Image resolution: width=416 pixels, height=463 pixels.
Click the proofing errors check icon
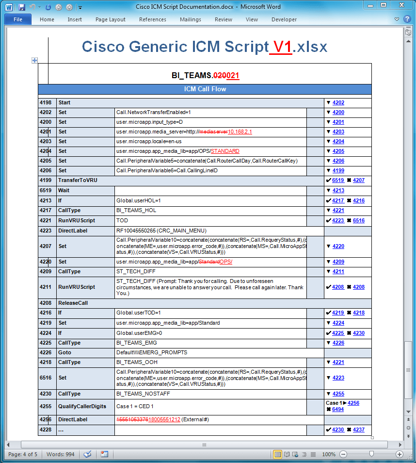(x=87, y=454)
